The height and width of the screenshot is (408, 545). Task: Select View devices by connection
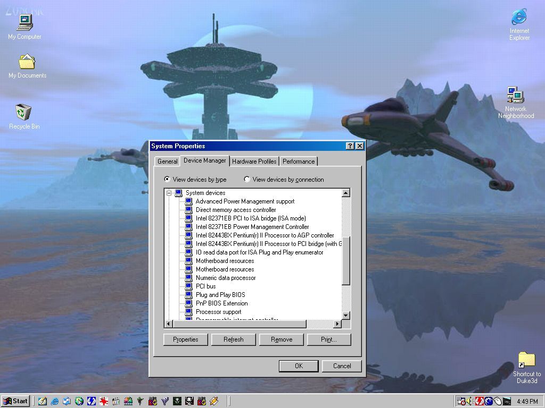pos(247,180)
